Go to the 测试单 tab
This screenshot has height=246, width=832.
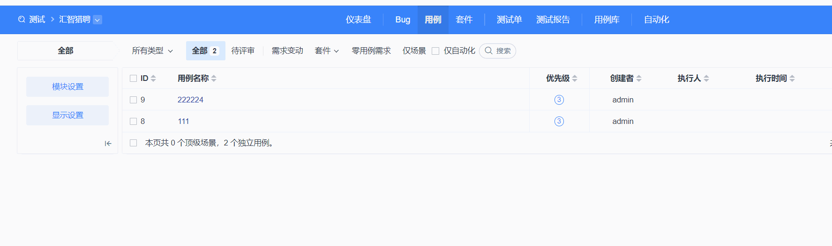pos(510,20)
